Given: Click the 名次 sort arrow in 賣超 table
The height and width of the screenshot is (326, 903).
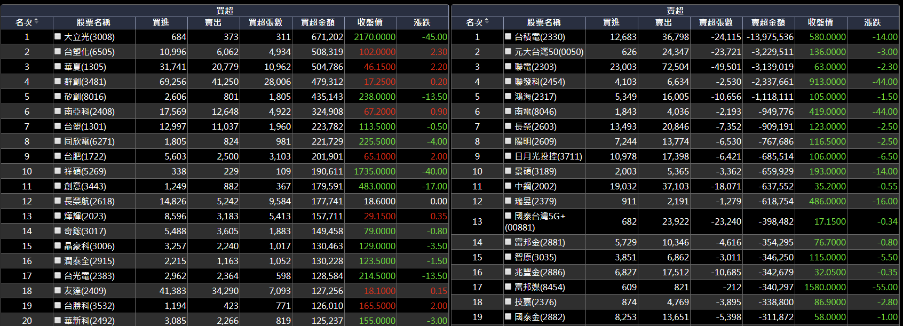Looking at the screenshot, I should pyautogui.click(x=487, y=21).
